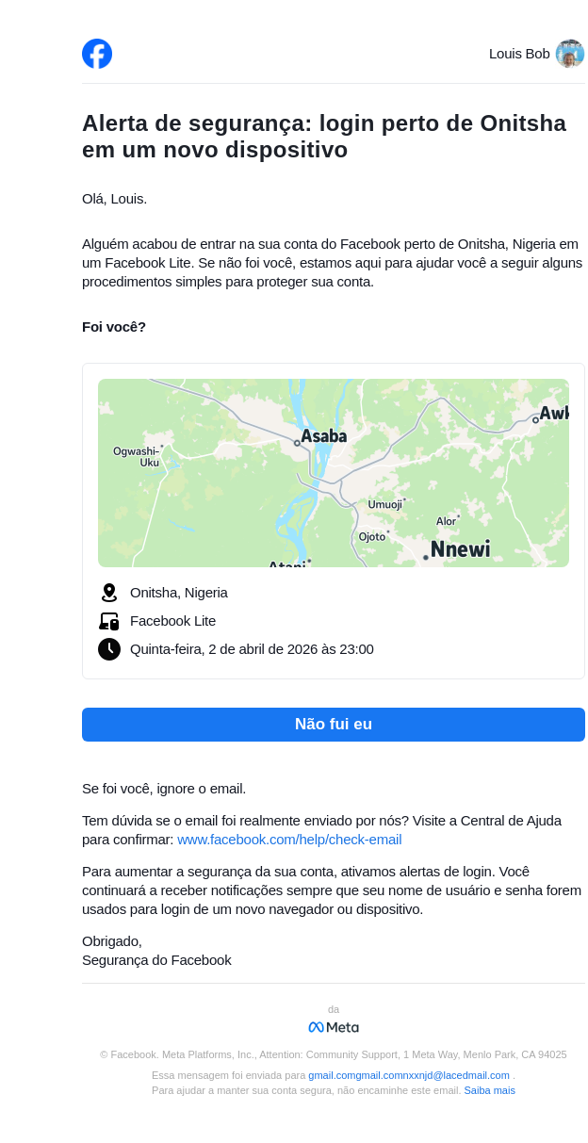588x1143 pixels.
Task: Click the Umuoji label on the map
Action: [384, 504]
